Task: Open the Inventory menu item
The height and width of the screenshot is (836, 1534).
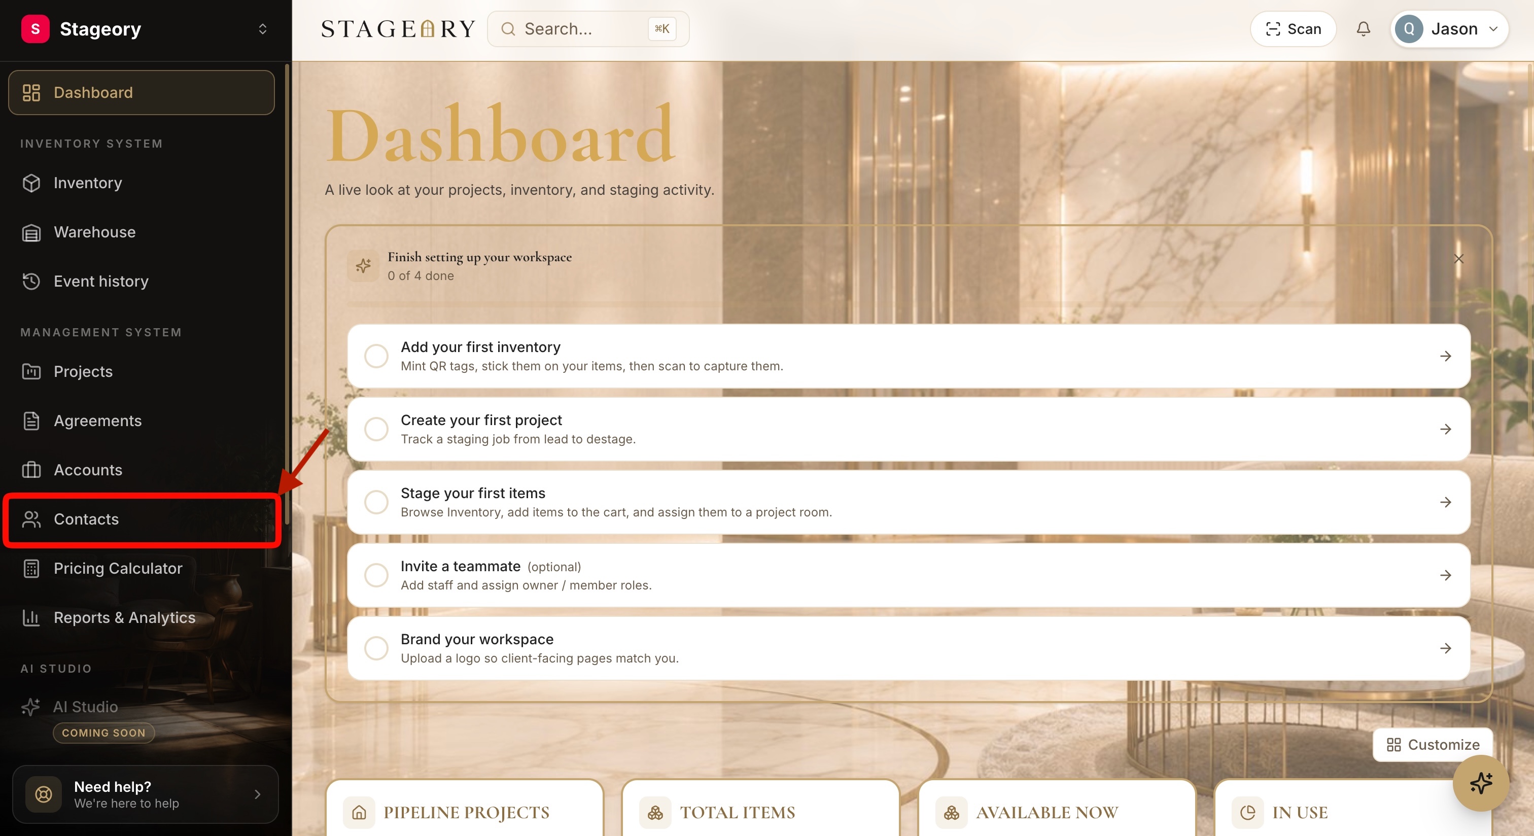Action: 141,183
